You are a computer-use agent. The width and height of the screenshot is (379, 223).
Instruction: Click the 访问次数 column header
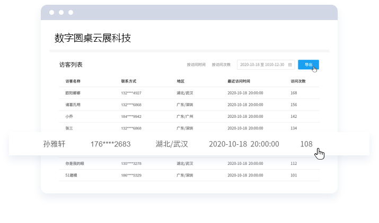[298, 81]
